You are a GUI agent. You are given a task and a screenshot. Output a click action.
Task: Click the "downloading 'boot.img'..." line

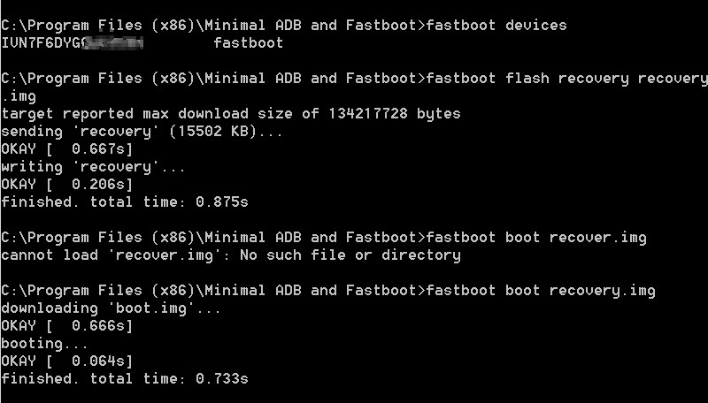pyautogui.click(x=112, y=308)
